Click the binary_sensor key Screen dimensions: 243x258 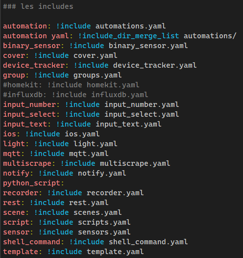(x=32, y=46)
